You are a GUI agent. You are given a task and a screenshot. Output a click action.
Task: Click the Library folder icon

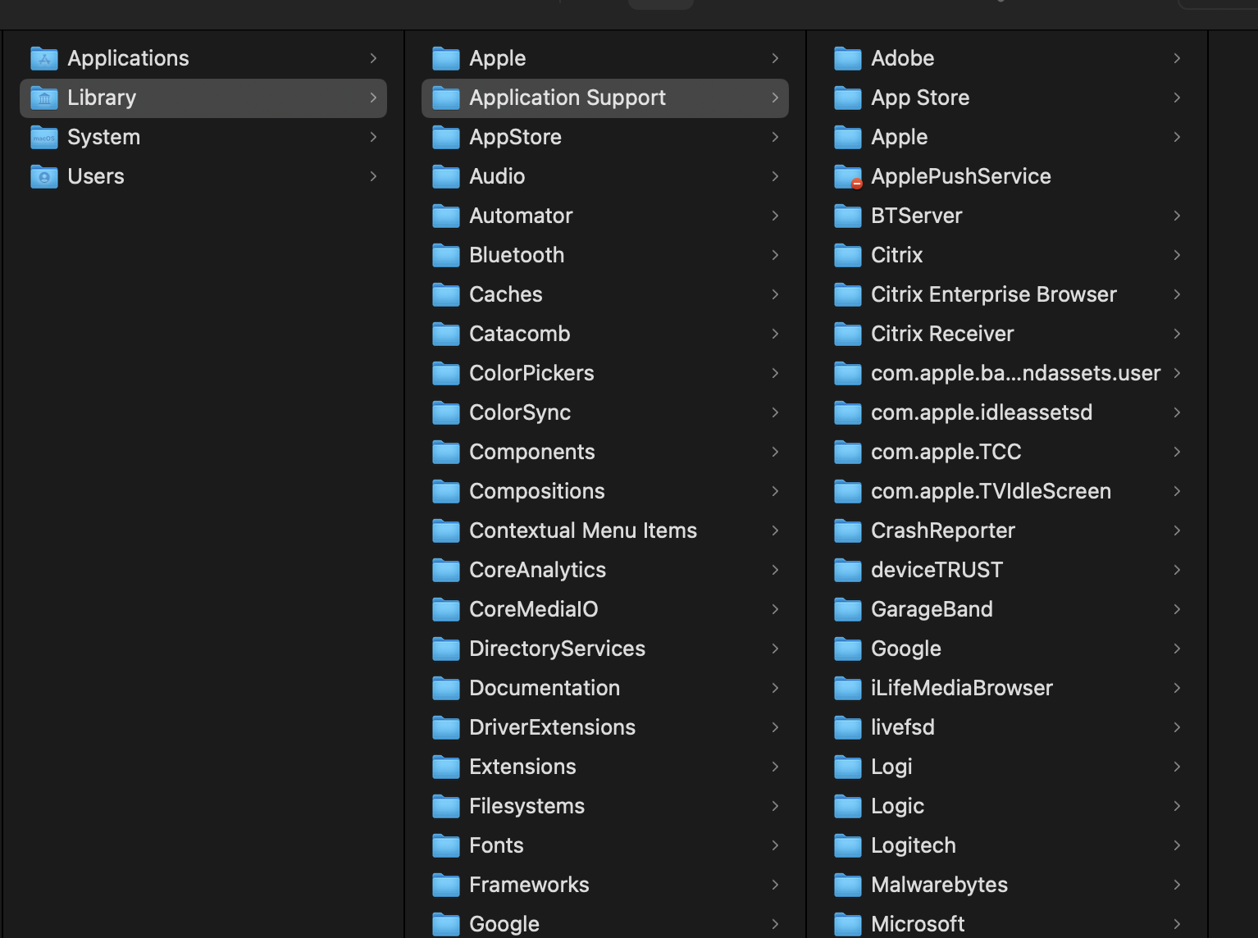click(x=44, y=98)
